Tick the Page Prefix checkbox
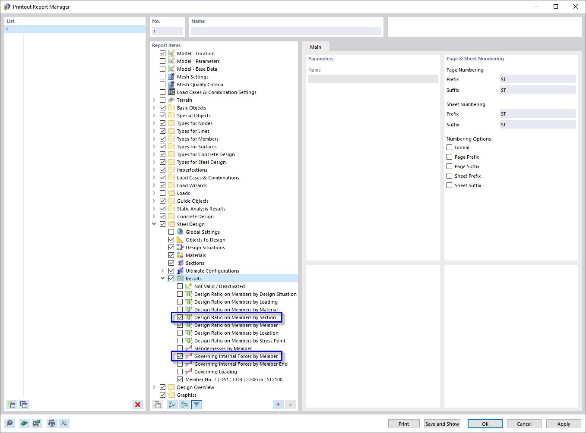This screenshot has width=586, height=433. pos(450,157)
